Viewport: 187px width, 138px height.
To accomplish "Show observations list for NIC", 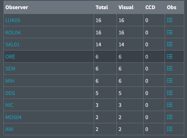I will click(170, 105).
